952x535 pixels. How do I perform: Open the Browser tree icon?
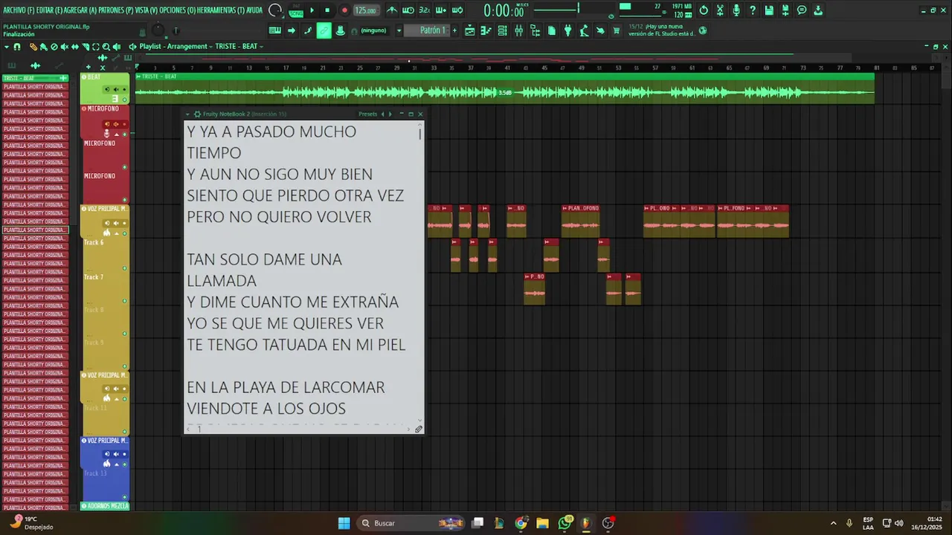[x=535, y=30]
